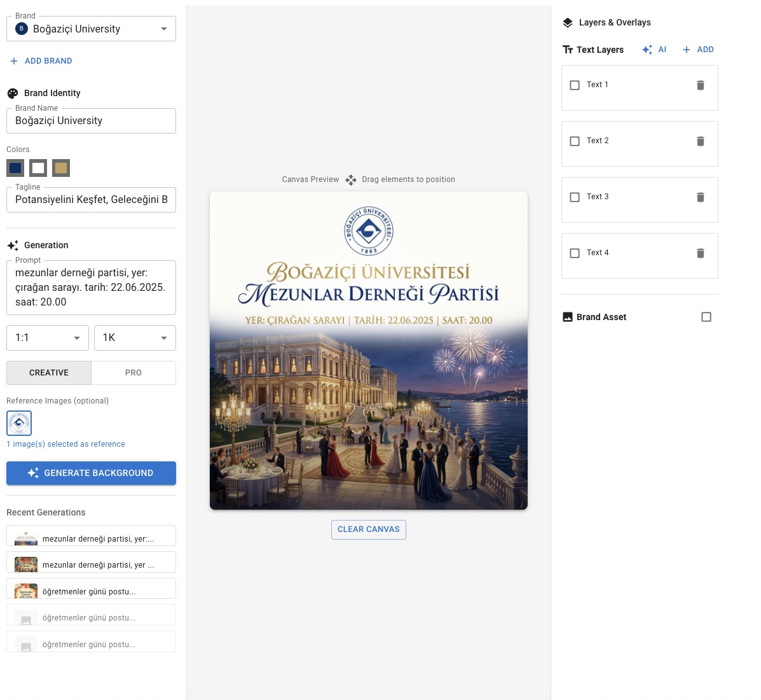The image size is (761, 700).
Task: Click GENERATE BACKGROUND button
Action: [x=92, y=473]
